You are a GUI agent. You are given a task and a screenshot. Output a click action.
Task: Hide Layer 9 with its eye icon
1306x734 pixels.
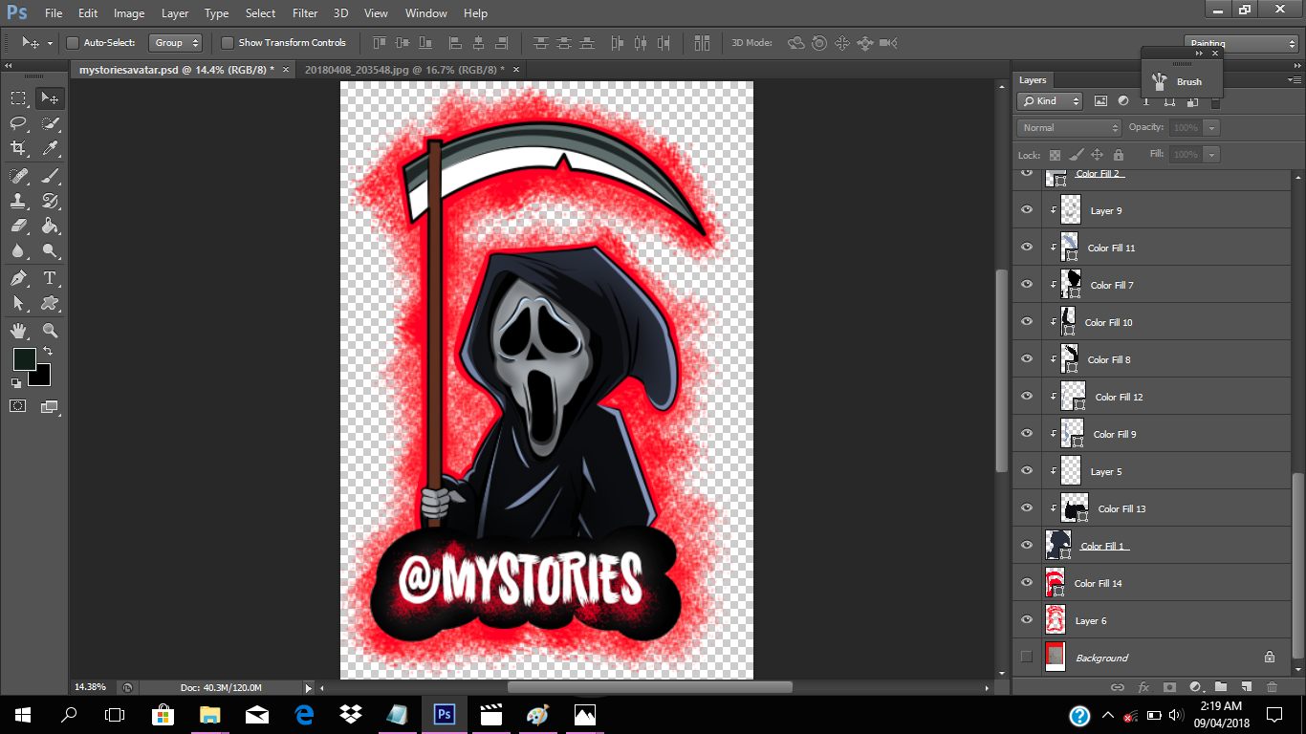click(1027, 209)
